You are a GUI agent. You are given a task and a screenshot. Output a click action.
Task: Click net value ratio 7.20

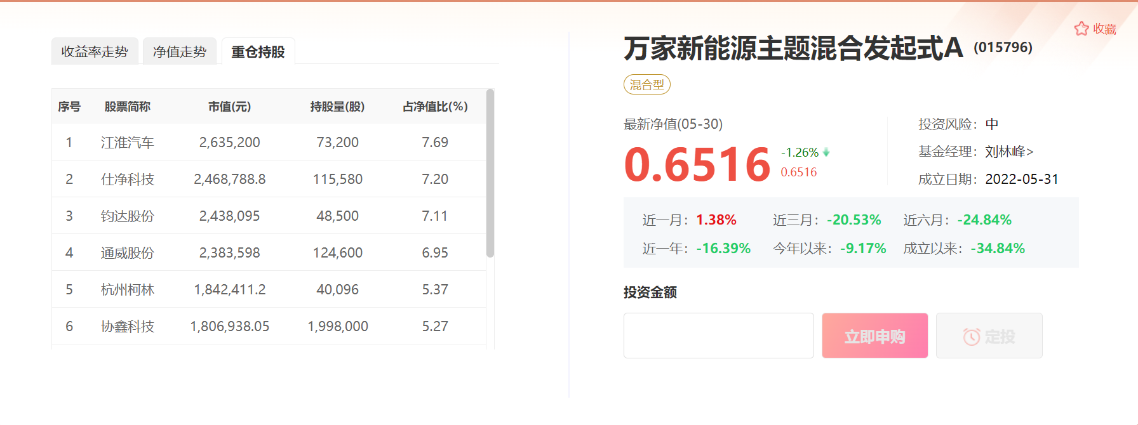[x=435, y=180]
